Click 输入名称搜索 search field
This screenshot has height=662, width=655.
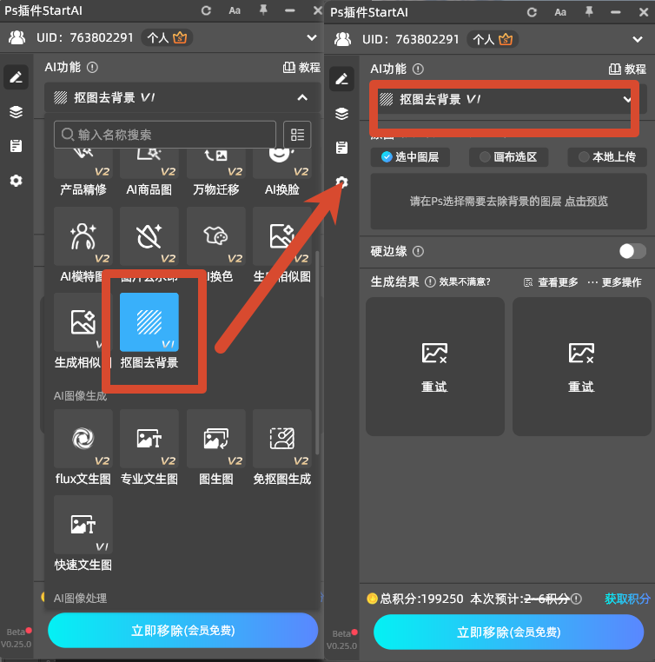pyautogui.click(x=165, y=135)
